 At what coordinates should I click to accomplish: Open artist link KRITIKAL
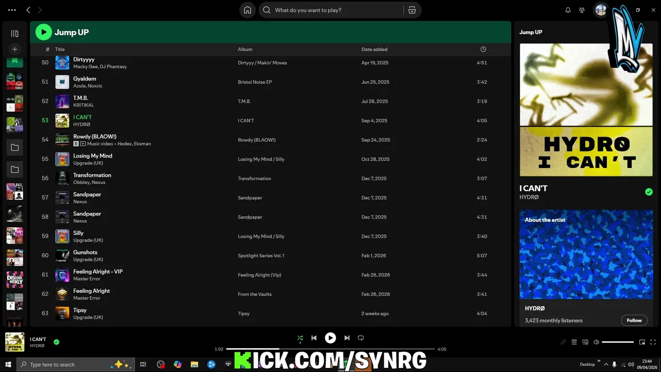[84, 105]
